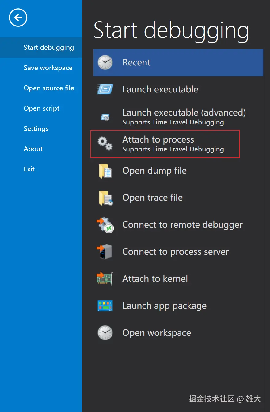The height and width of the screenshot is (412, 270).
Task: Click the Launch app package icon
Action: [x=105, y=306]
